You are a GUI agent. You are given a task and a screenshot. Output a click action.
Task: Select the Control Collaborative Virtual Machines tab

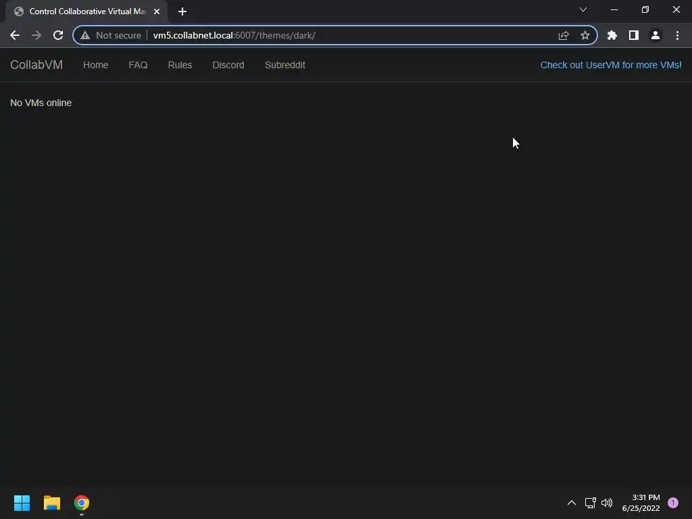click(86, 11)
